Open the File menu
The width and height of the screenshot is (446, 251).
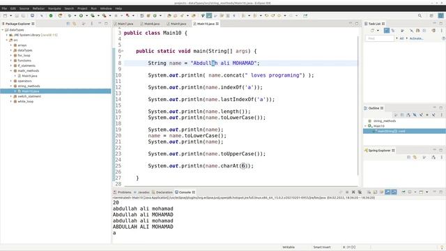click(x=4, y=8)
